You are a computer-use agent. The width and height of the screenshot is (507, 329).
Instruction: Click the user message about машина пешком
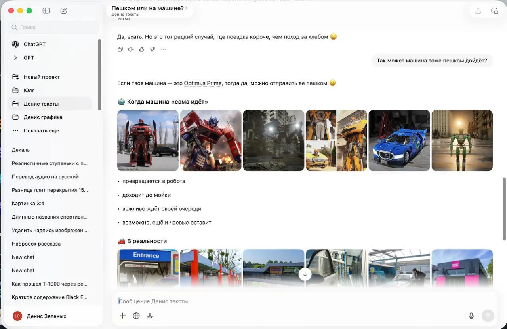[x=432, y=61]
